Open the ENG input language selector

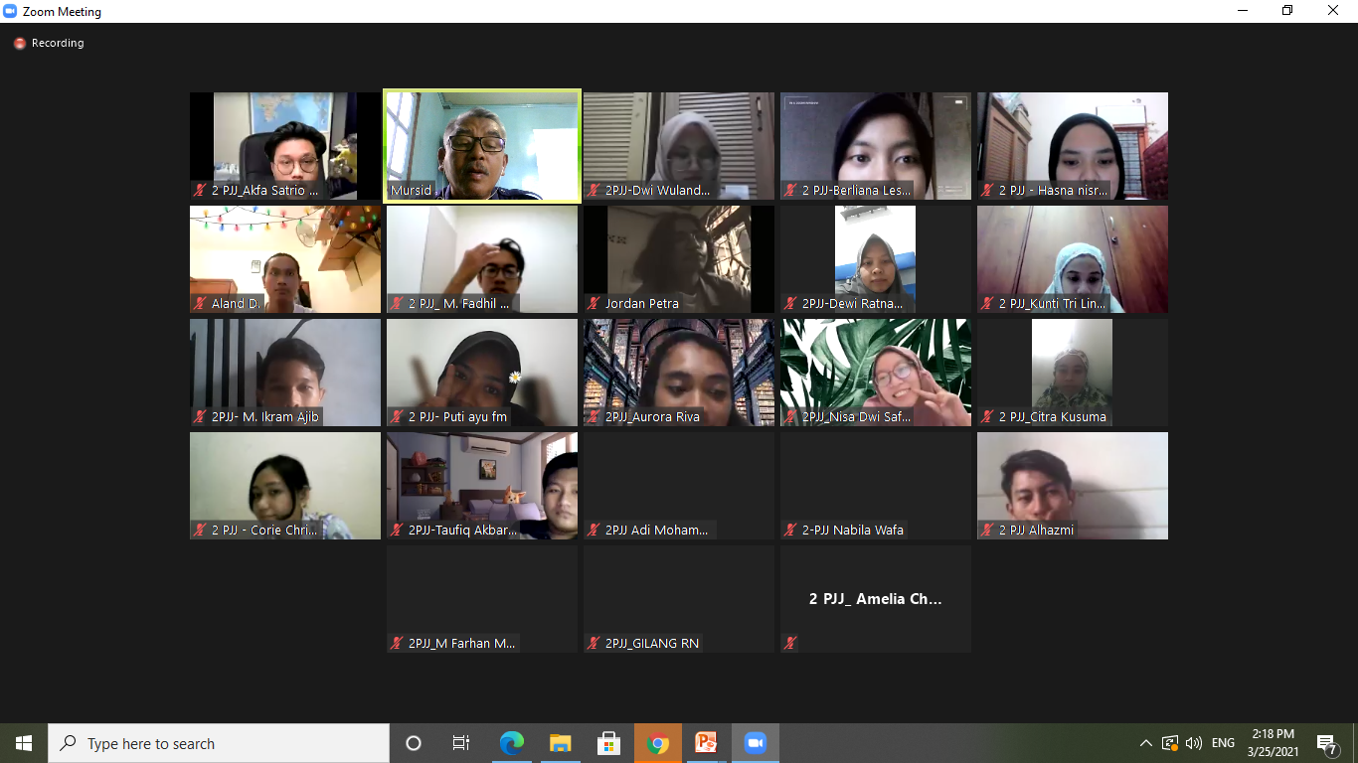point(1223,743)
